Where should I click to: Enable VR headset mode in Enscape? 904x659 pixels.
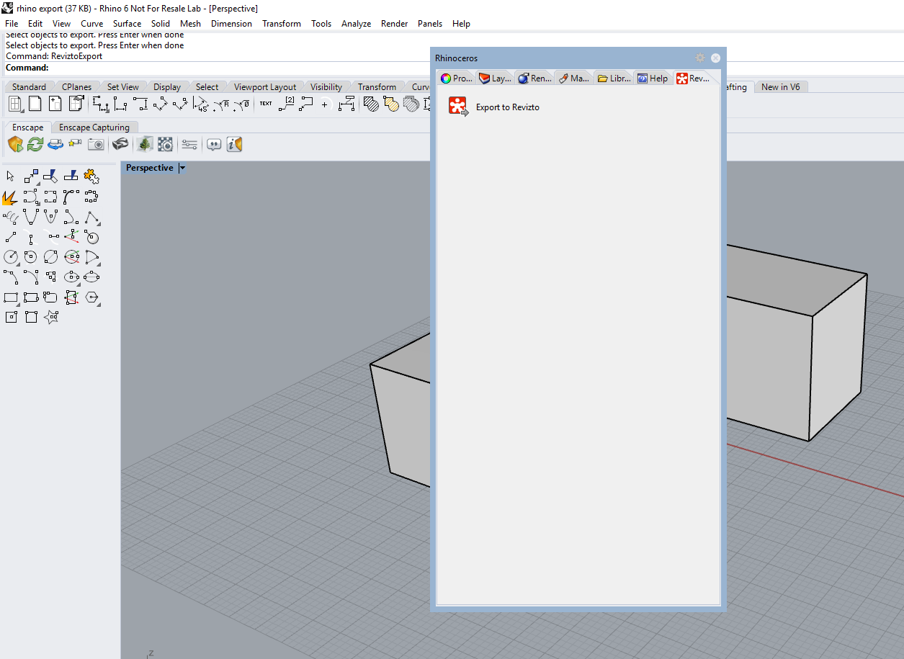[x=120, y=145]
